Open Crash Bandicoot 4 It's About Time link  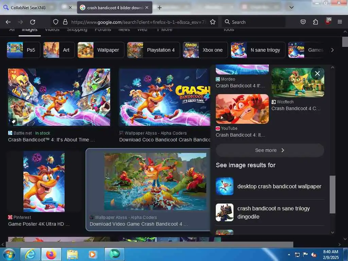click(52, 140)
